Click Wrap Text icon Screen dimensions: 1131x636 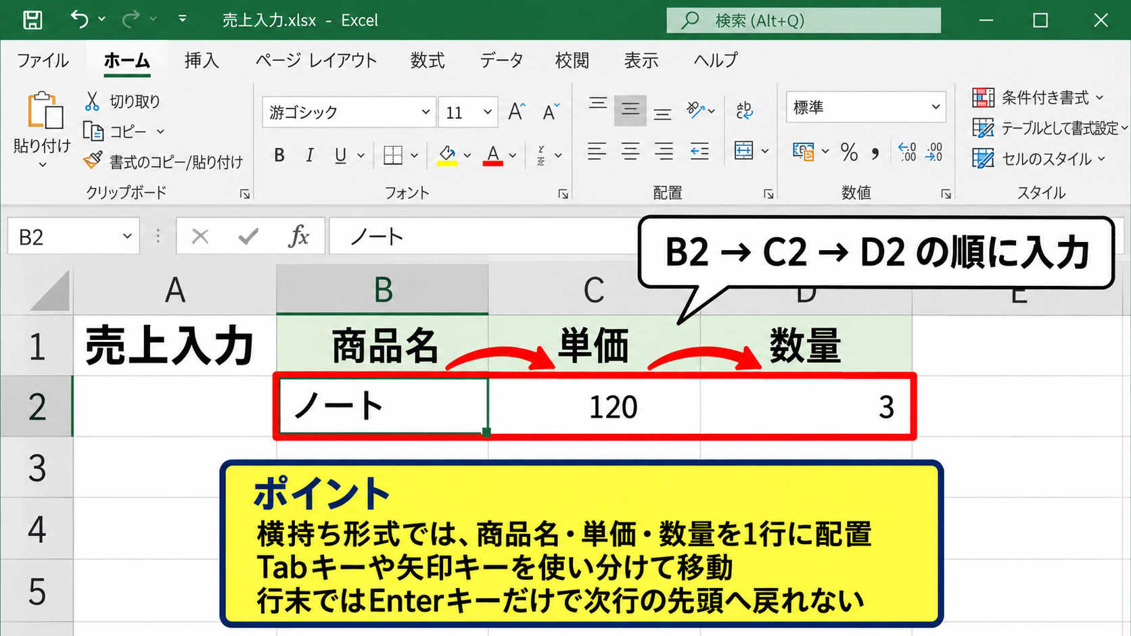[744, 110]
